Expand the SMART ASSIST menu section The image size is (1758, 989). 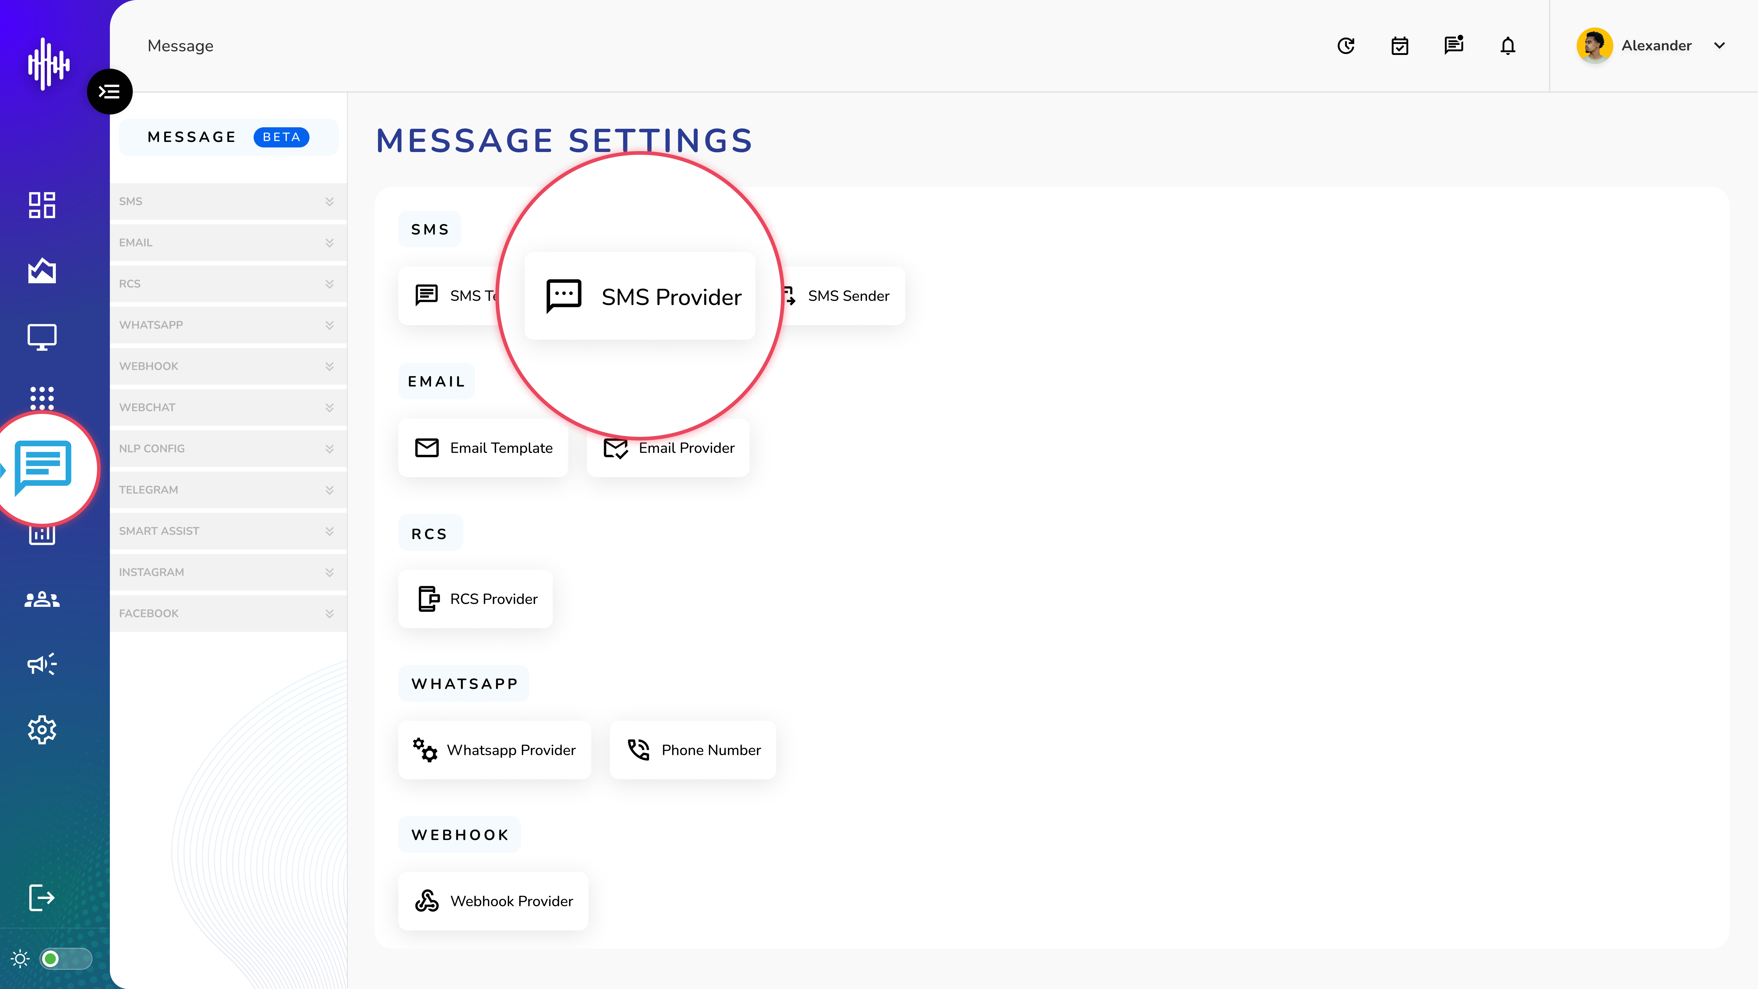[228, 531]
